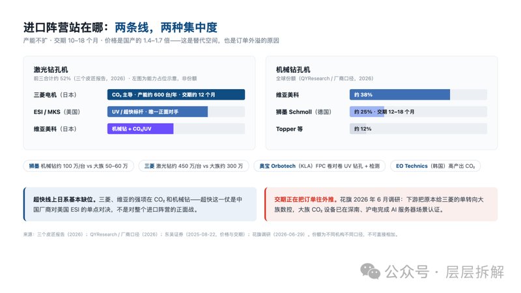521x293 pixels.
Task: Select the 全球份额 QYResearch caption
Action: tap(324, 78)
